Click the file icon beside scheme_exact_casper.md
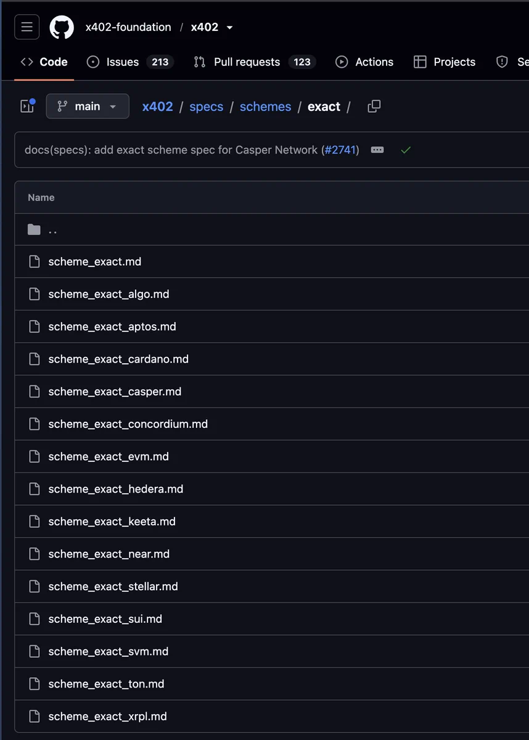This screenshot has height=740, width=529. point(35,392)
